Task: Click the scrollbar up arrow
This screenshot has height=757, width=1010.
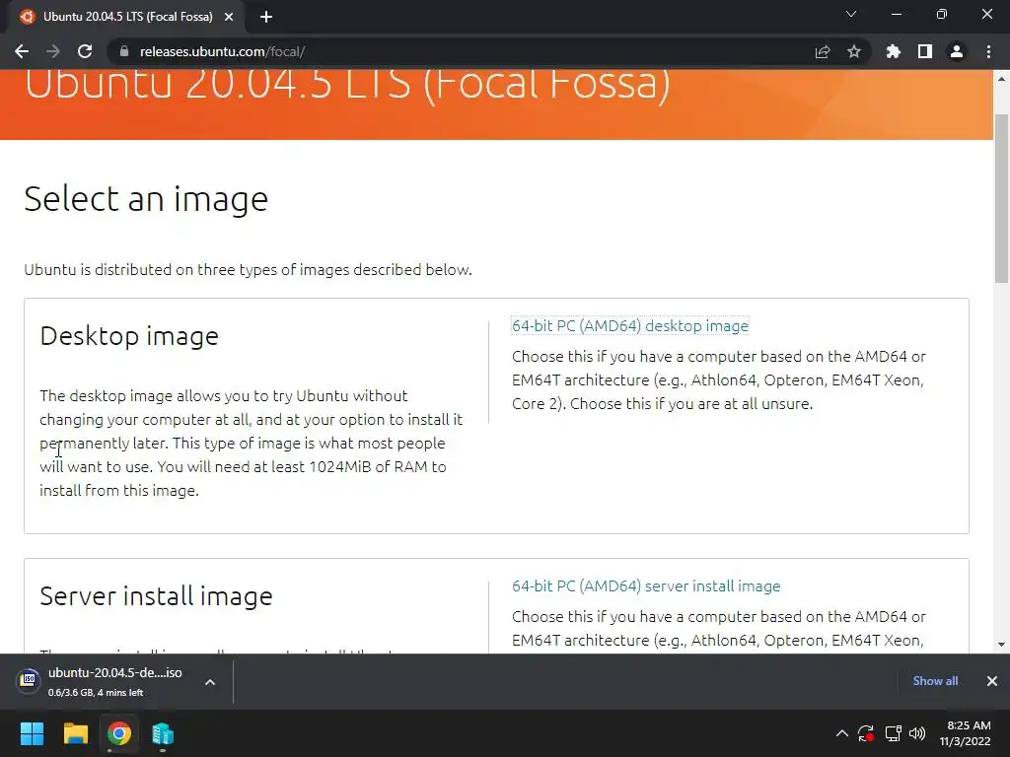Action: 1002,79
